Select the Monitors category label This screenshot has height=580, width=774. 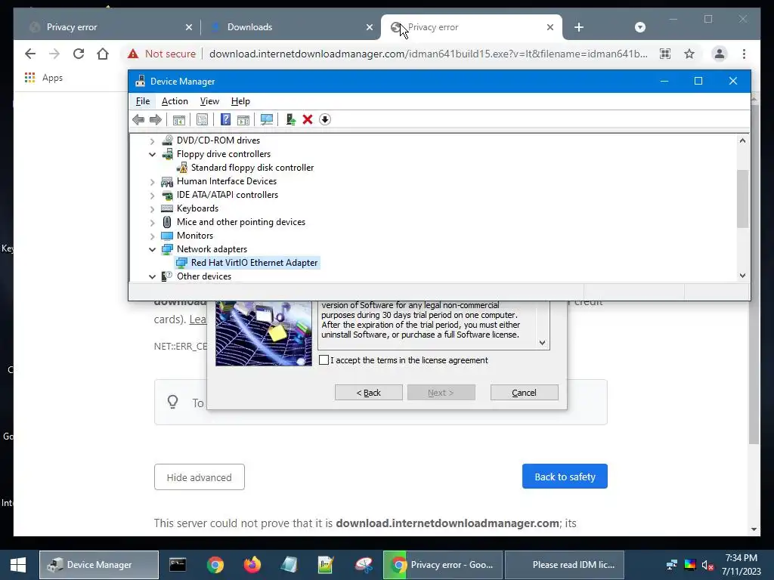click(x=195, y=236)
